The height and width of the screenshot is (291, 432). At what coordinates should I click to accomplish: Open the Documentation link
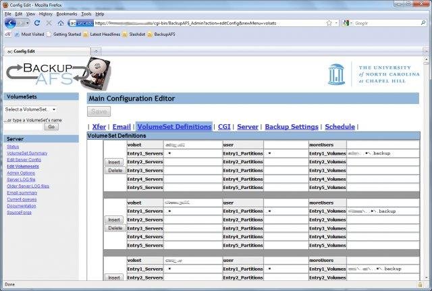[x=22, y=206]
